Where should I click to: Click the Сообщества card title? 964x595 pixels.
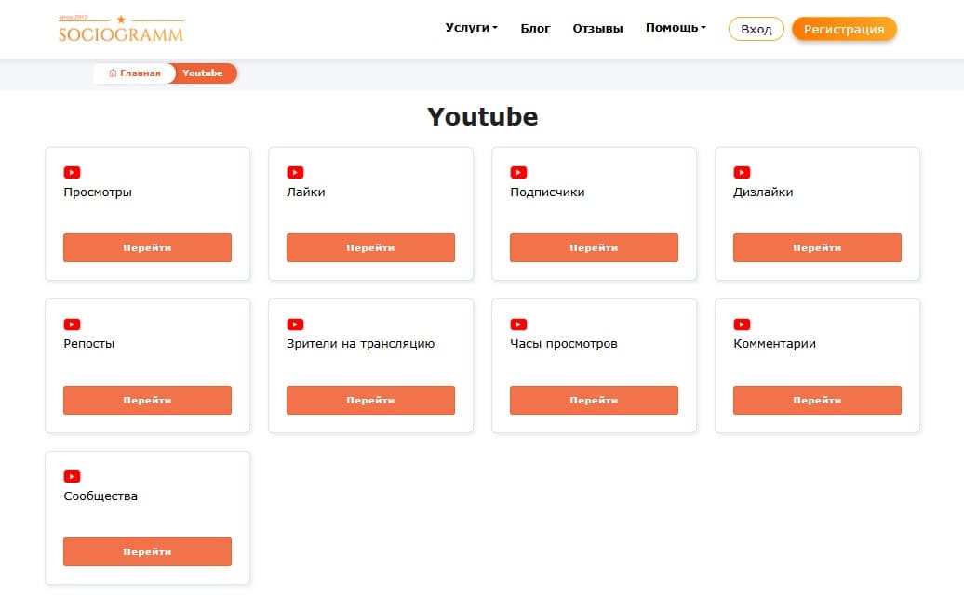[100, 496]
